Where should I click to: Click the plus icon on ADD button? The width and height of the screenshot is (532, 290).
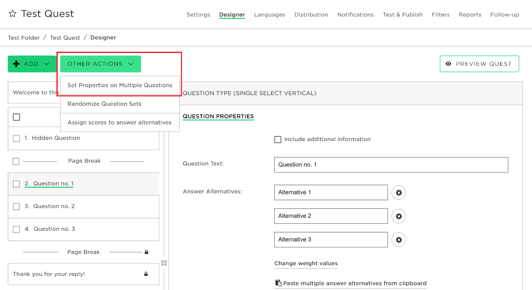(x=17, y=64)
